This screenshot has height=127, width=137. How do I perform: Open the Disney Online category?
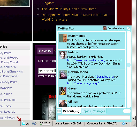[x=6, y=94]
